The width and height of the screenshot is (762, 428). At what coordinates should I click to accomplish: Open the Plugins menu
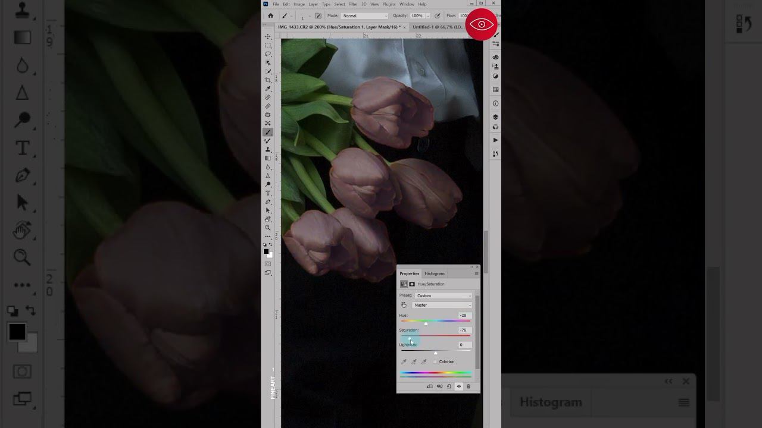[389, 4]
